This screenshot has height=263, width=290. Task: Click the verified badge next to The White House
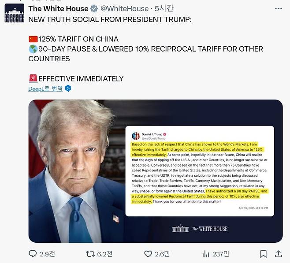coord(94,9)
